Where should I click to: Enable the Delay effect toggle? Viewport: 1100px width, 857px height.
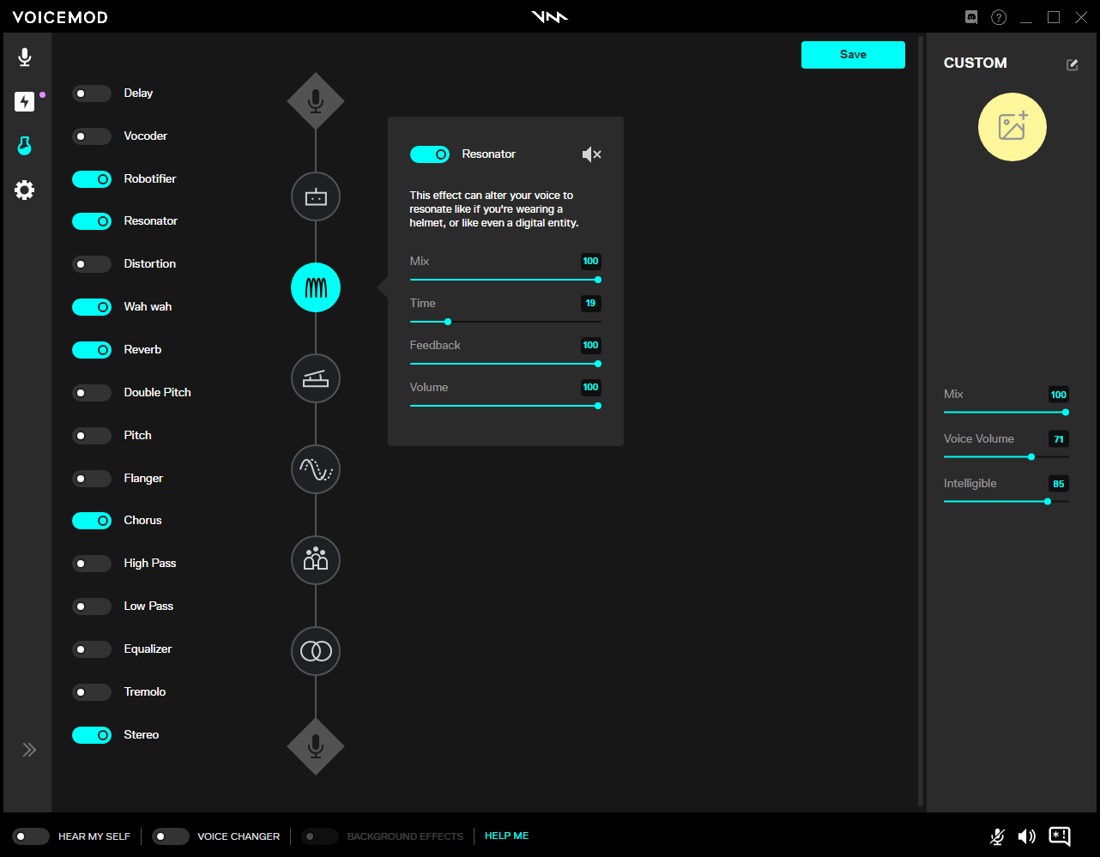tap(92, 93)
